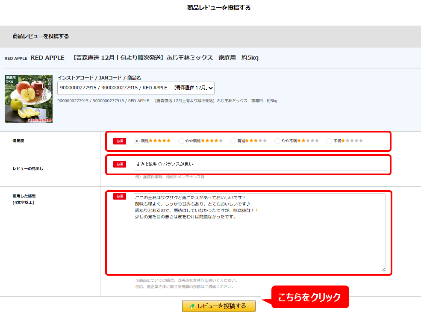Click the apple product thumbnail image
The height and width of the screenshot is (315, 421).
click(x=29, y=99)
